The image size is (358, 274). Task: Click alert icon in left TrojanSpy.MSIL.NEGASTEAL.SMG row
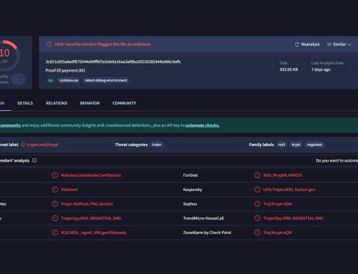(55, 218)
